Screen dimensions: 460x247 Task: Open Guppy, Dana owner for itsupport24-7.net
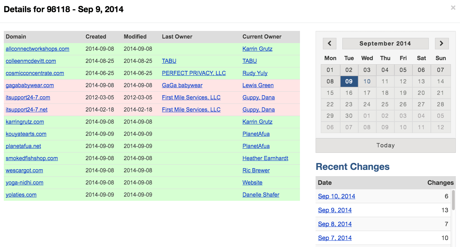point(259,109)
